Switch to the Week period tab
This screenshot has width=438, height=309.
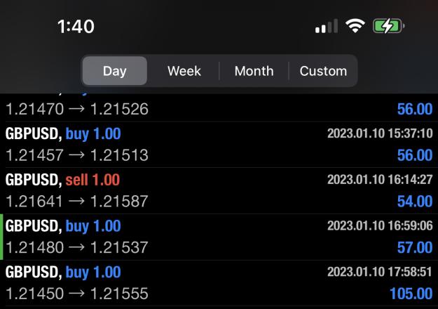click(184, 71)
